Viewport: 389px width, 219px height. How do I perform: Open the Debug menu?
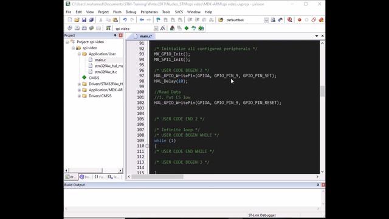(131, 12)
